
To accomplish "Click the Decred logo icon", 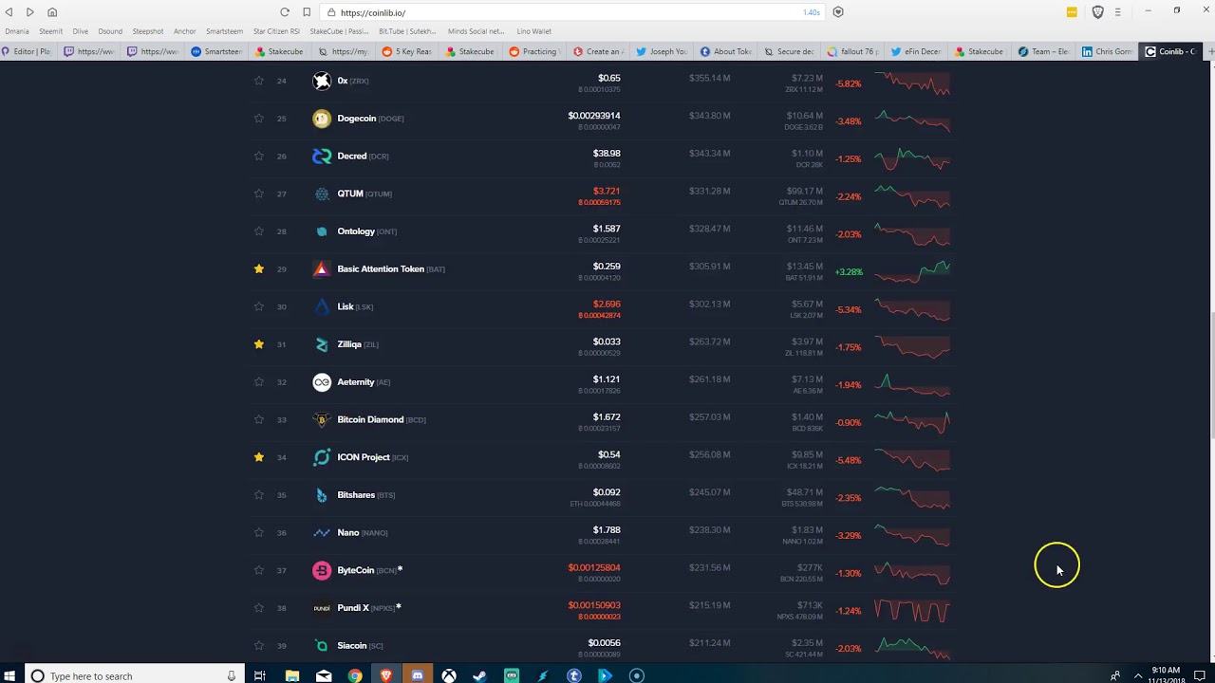I will 322,156.
